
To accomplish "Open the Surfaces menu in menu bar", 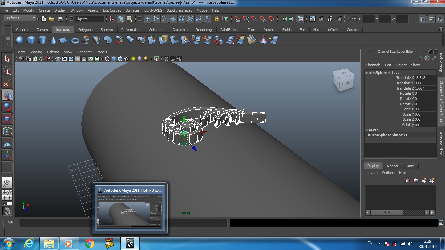I will click(133, 10).
